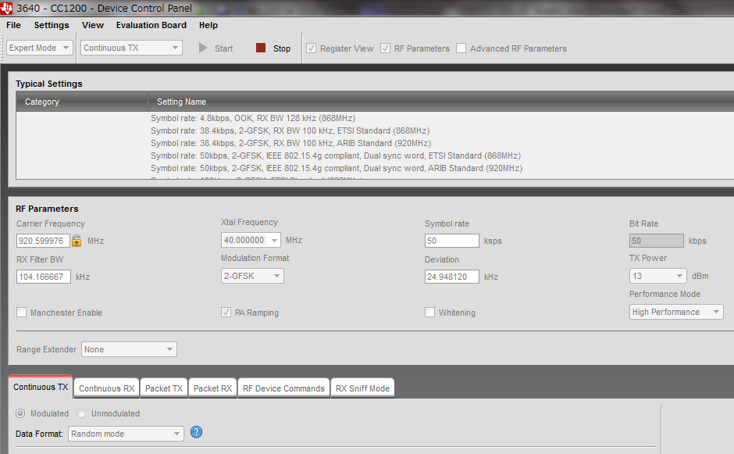This screenshot has height=454, width=734.
Task: Click the Texas Instruments logo in the title bar
Action: (x=6, y=8)
